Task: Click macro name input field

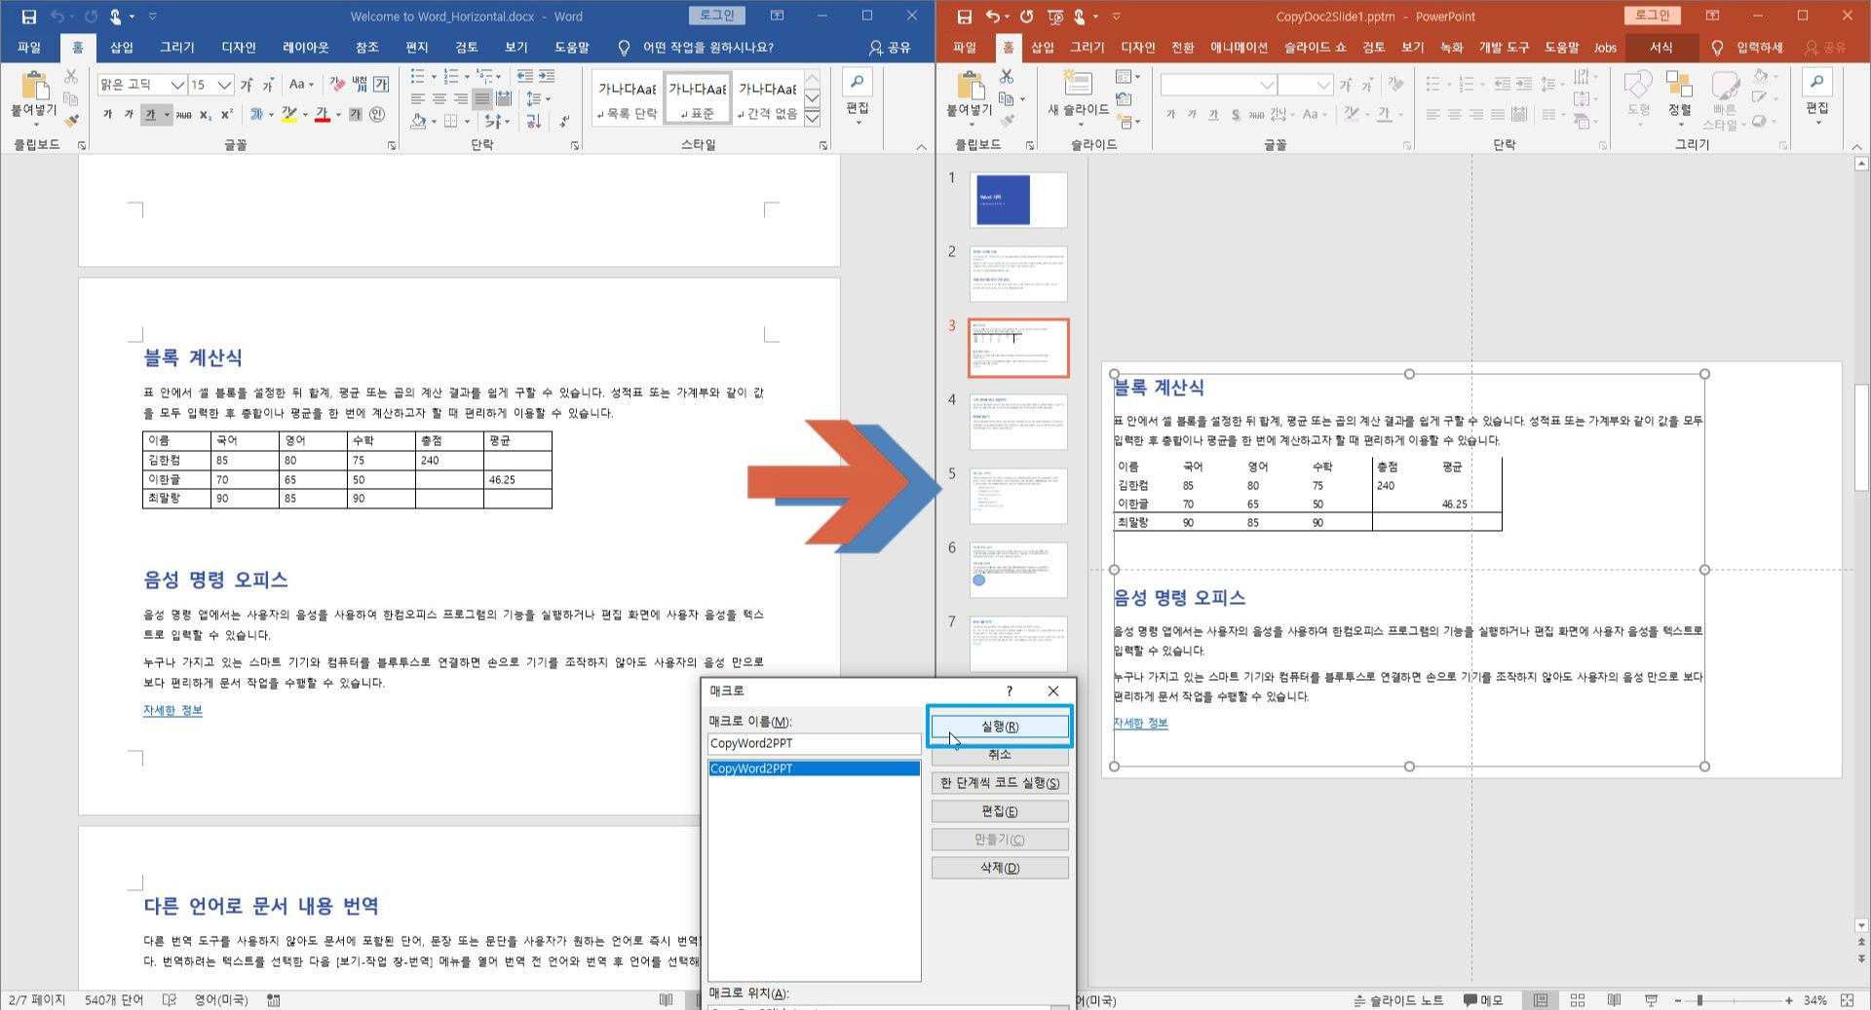Action: (814, 743)
